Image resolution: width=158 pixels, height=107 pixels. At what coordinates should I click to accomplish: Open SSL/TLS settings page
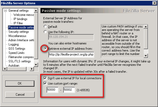pos(20,61)
